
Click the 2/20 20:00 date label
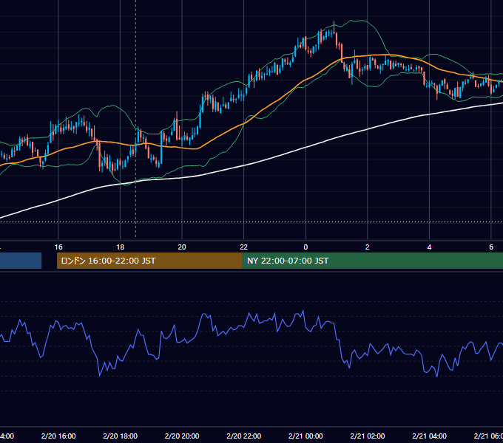tap(182, 436)
